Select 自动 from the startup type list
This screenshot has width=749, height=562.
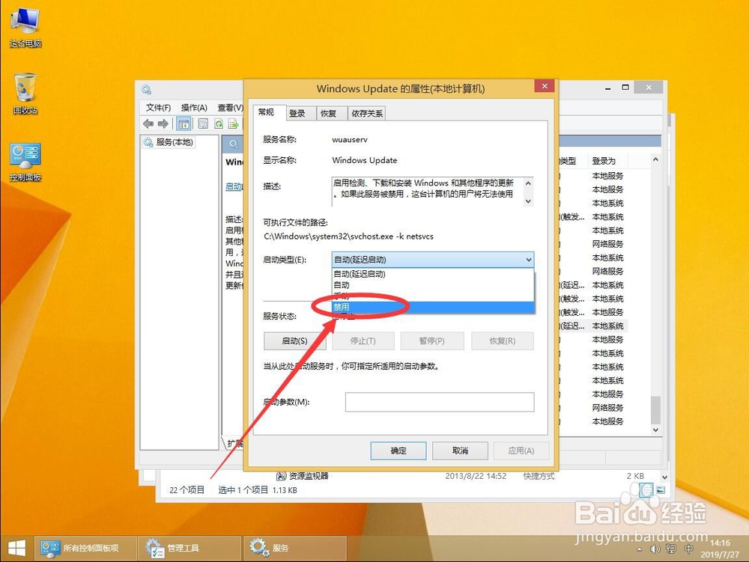tap(433, 285)
